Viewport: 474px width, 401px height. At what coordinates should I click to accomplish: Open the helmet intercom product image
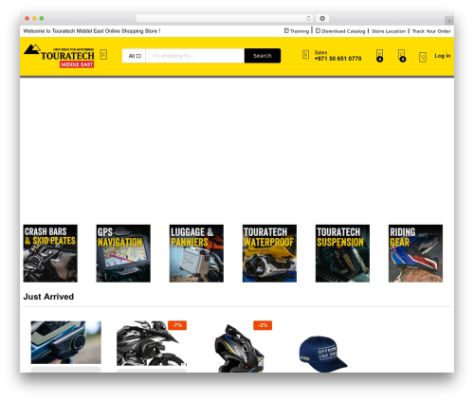66,342
